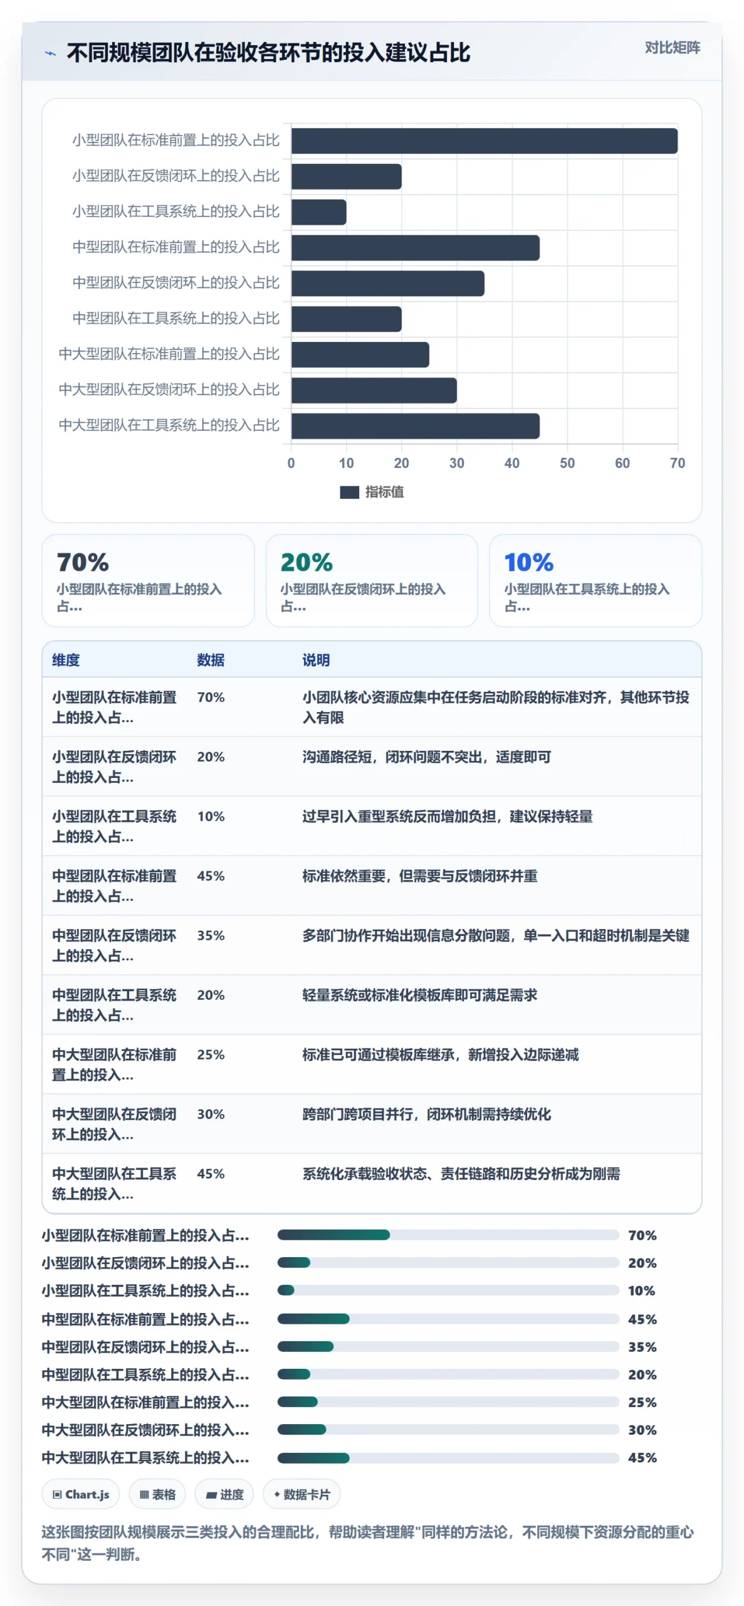The width and height of the screenshot is (744, 1606).
Task: Click the 数据卡片 tag
Action: pos(301,1494)
